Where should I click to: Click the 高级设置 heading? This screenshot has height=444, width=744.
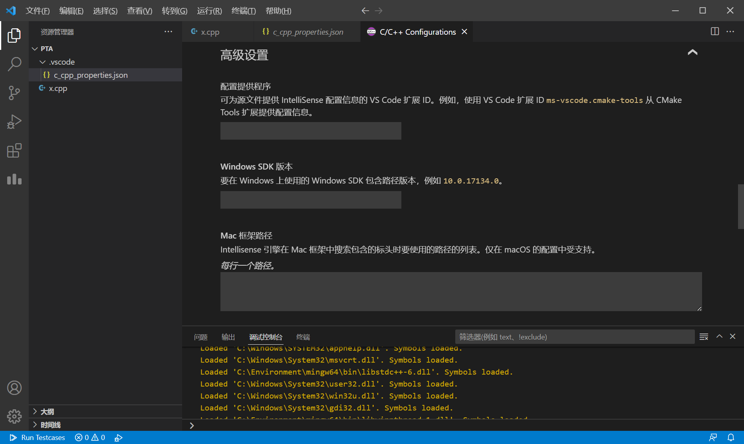point(244,55)
